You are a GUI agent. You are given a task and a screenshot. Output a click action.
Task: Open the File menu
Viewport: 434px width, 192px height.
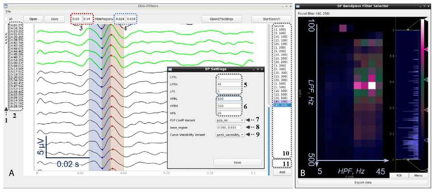click(8, 11)
